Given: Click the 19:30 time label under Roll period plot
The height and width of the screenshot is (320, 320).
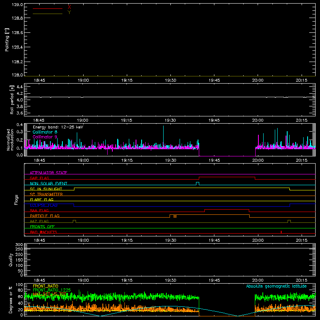Looking at the screenshot, I should (170, 120).
